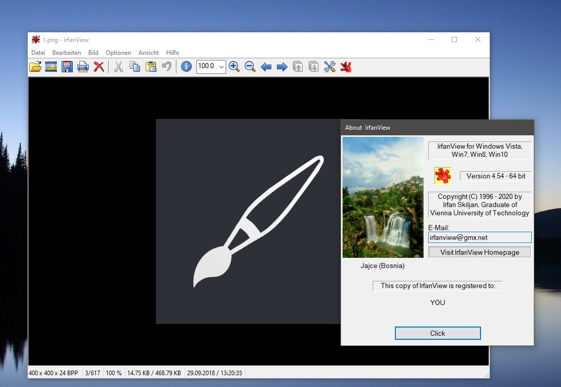
Task: Copy image using the copy icon
Action: (135, 67)
